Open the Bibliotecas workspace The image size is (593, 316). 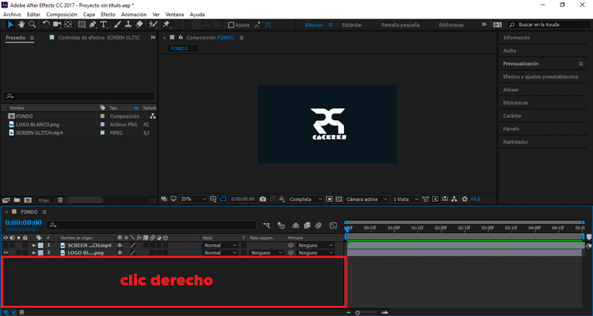click(x=451, y=25)
